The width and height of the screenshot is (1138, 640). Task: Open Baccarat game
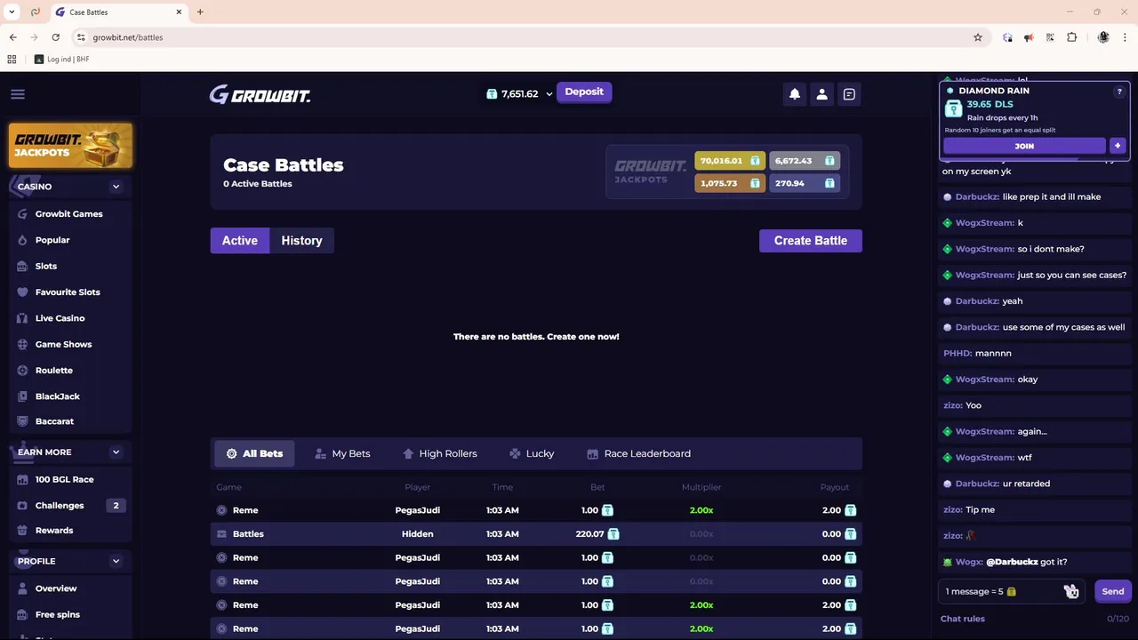tap(54, 421)
